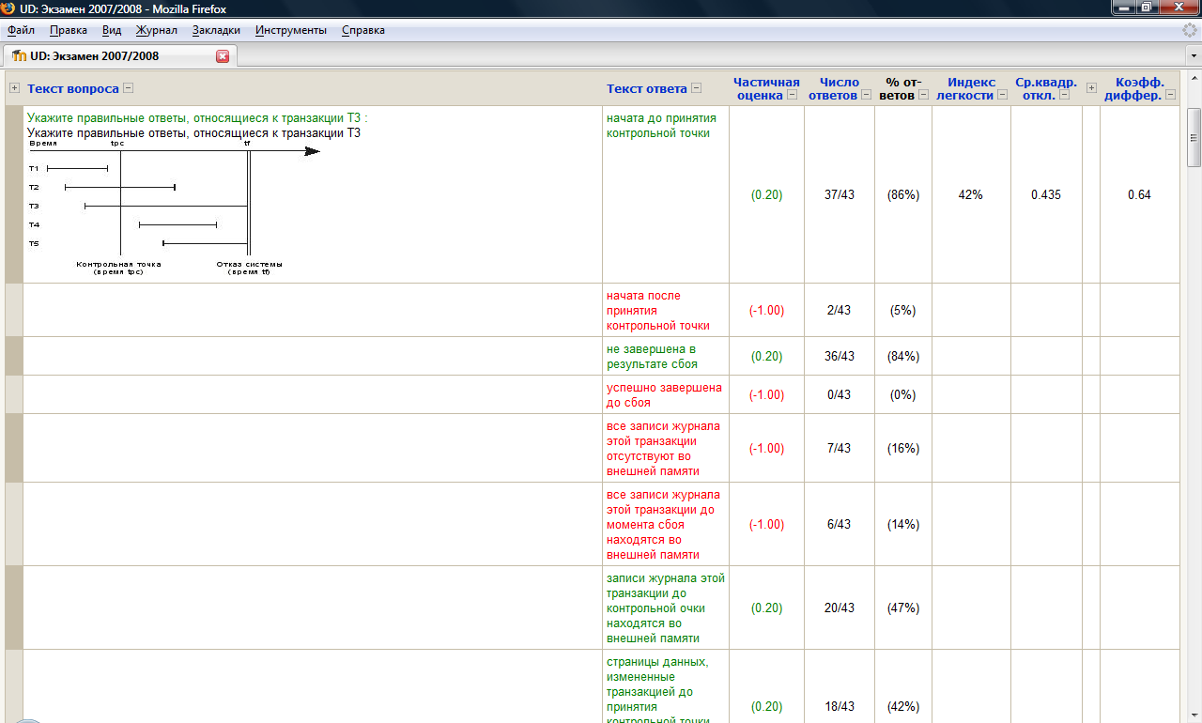This screenshot has height=723, width=1202.
Task: Click the Moodle favicon on the tab
Action: (x=18, y=56)
